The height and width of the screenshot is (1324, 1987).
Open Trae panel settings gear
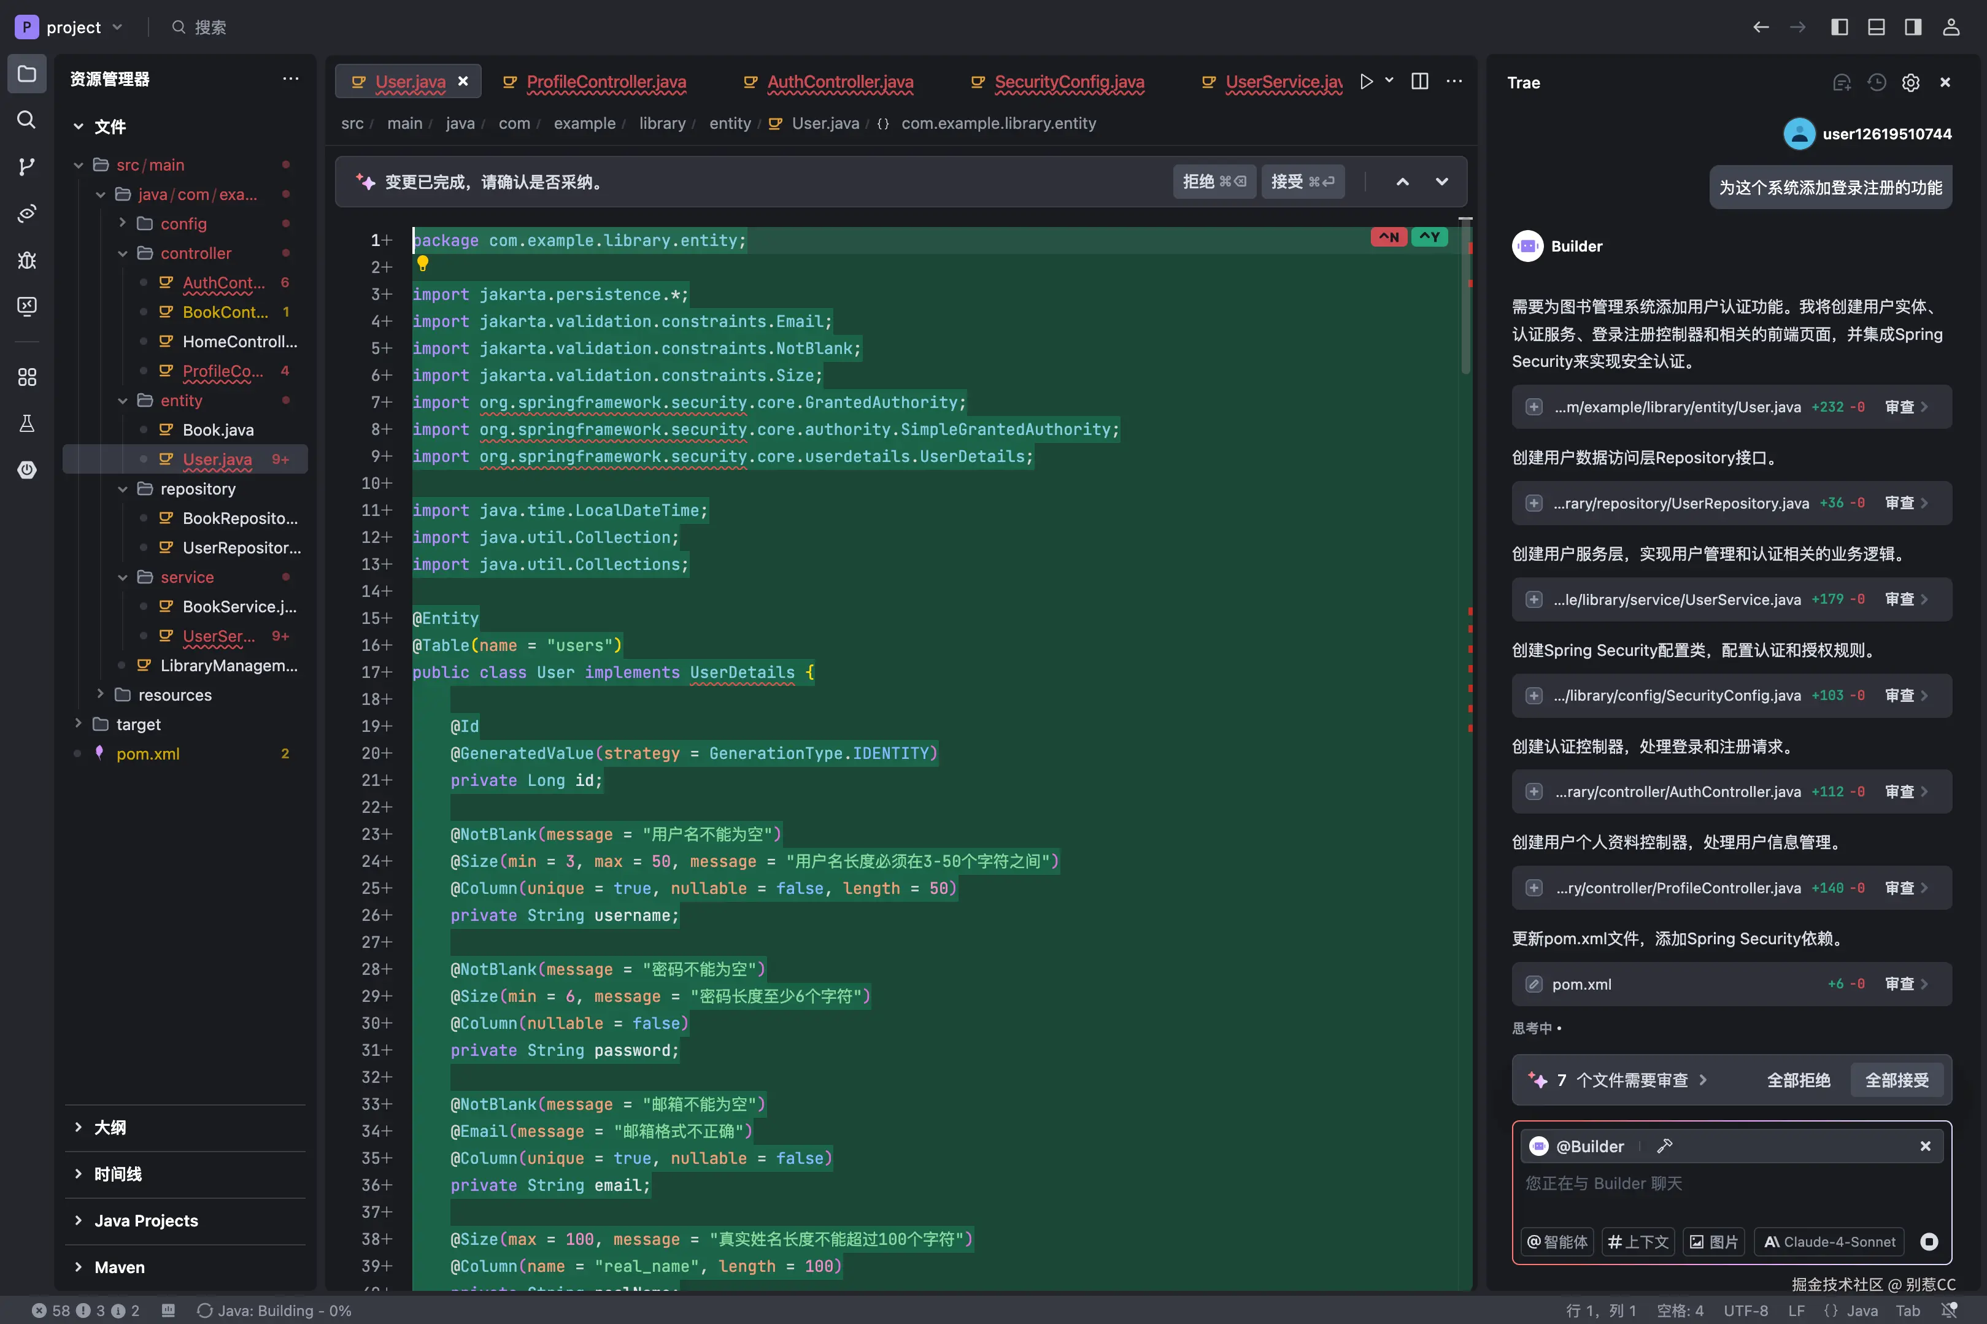[x=1910, y=82]
